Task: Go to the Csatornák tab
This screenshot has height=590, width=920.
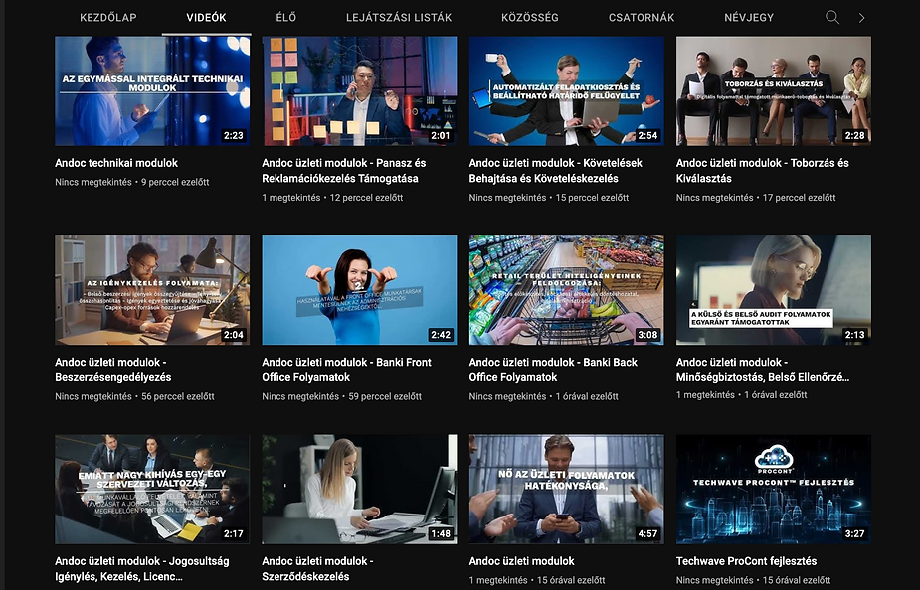Action: [643, 18]
